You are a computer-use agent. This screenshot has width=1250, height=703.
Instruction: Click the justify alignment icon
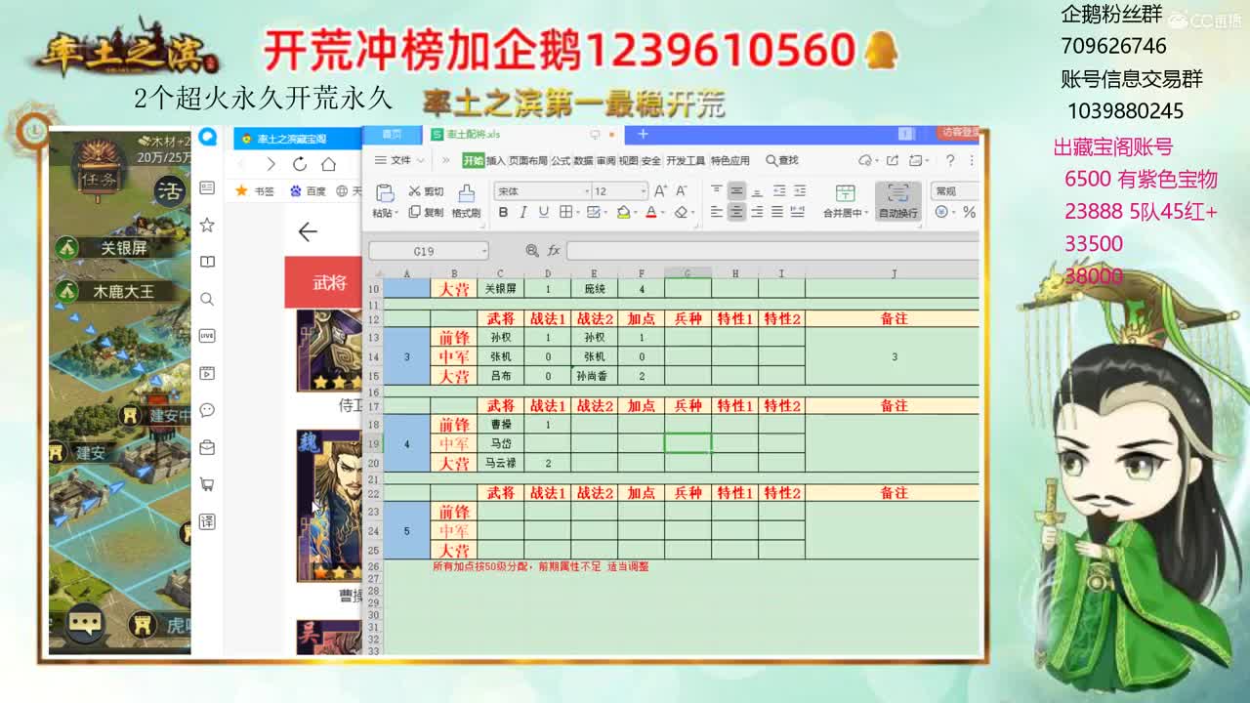777,212
